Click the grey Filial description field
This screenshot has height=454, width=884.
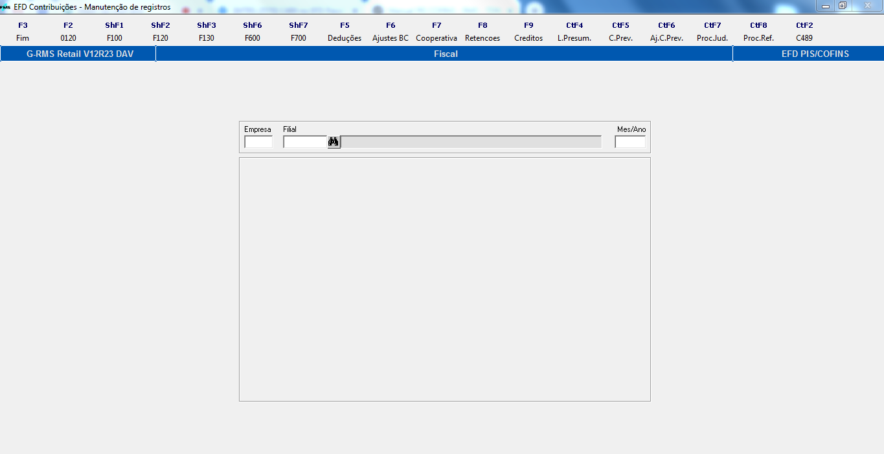point(471,142)
